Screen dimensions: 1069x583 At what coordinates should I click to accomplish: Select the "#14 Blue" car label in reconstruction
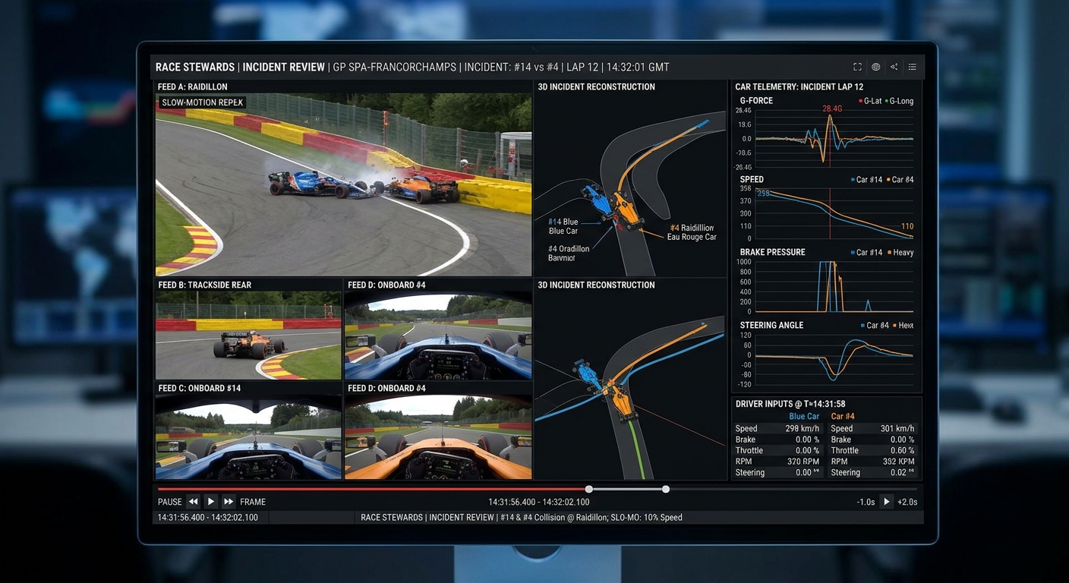pos(563,222)
